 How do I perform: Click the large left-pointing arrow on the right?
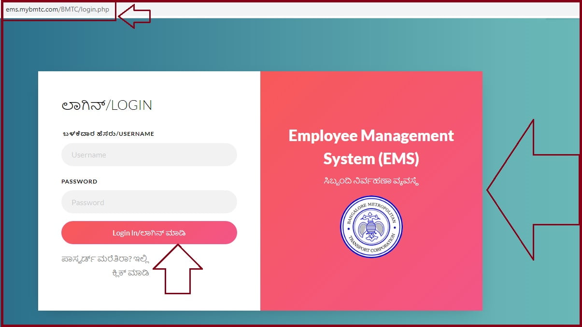(531, 190)
